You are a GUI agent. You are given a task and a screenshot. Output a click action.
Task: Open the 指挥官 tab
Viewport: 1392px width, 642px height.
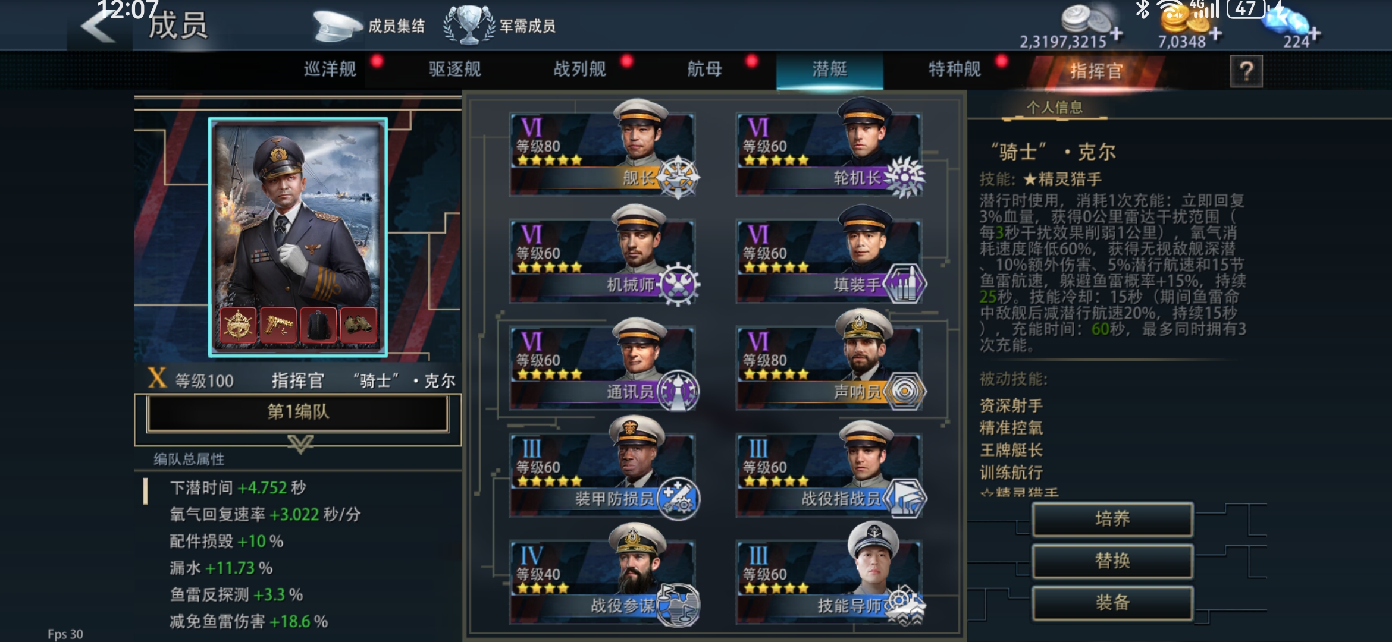coord(1096,71)
